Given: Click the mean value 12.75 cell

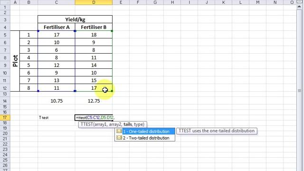Looking at the screenshot, I should pyautogui.click(x=94, y=101).
